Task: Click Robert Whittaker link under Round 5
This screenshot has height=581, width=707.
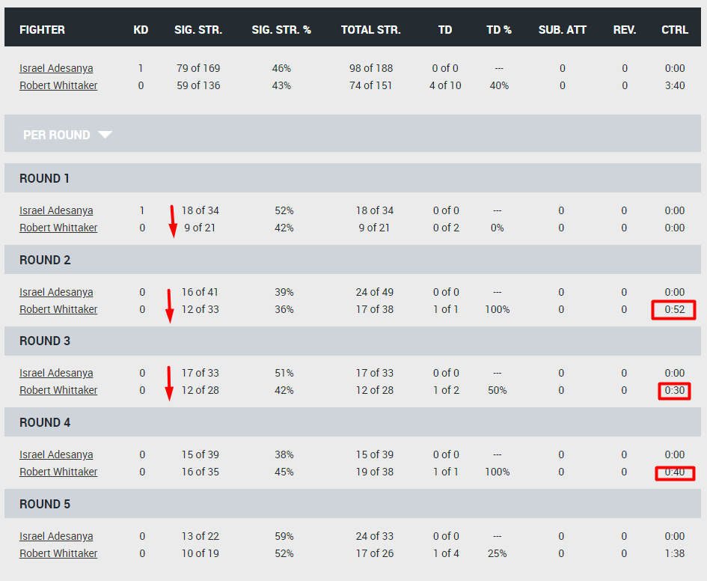Action: pos(58,553)
